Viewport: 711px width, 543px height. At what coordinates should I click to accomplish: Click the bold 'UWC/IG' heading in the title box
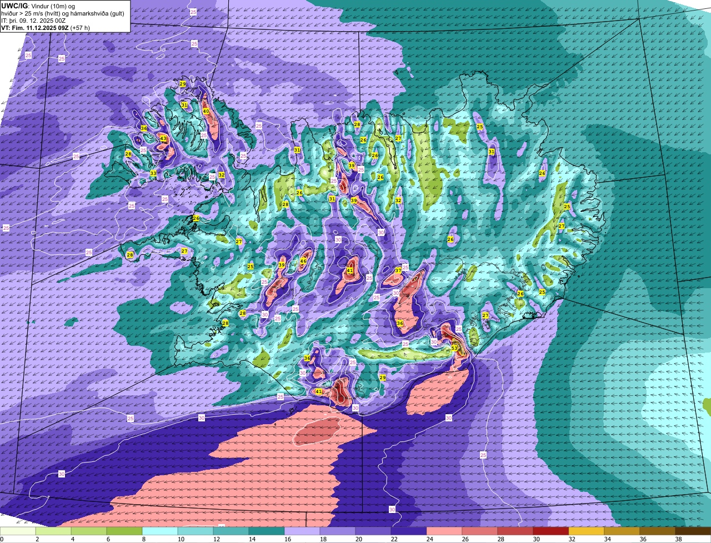pos(14,6)
